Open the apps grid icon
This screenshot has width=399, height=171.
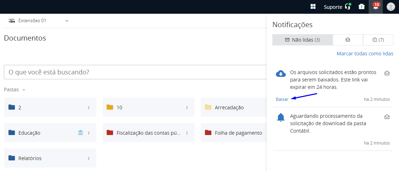click(313, 7)
